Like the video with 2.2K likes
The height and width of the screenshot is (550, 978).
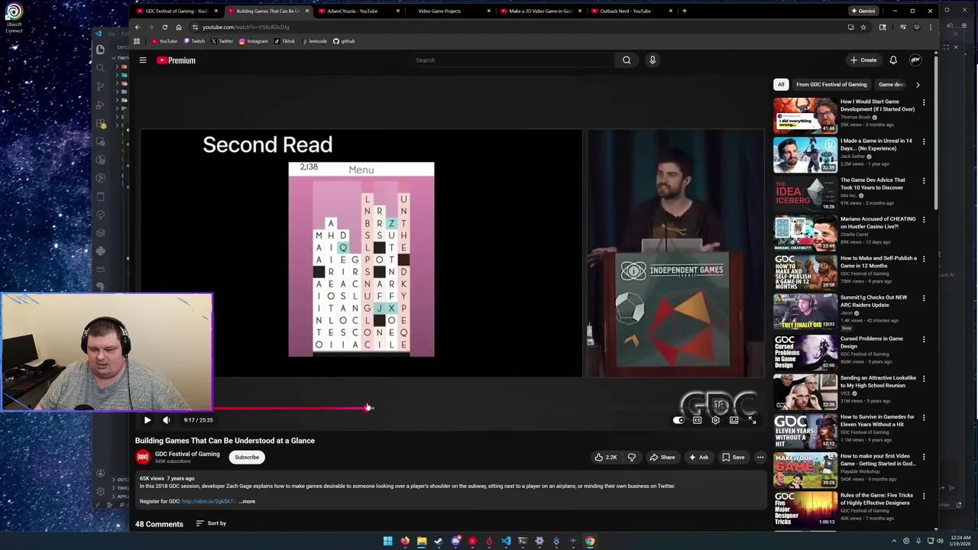606,458
